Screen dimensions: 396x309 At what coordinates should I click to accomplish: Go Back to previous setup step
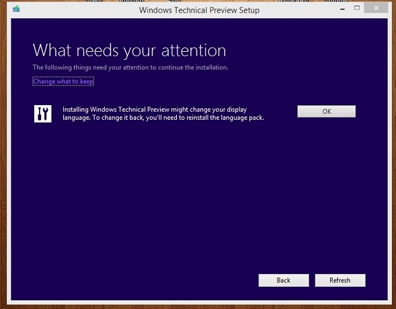point(284,280)
